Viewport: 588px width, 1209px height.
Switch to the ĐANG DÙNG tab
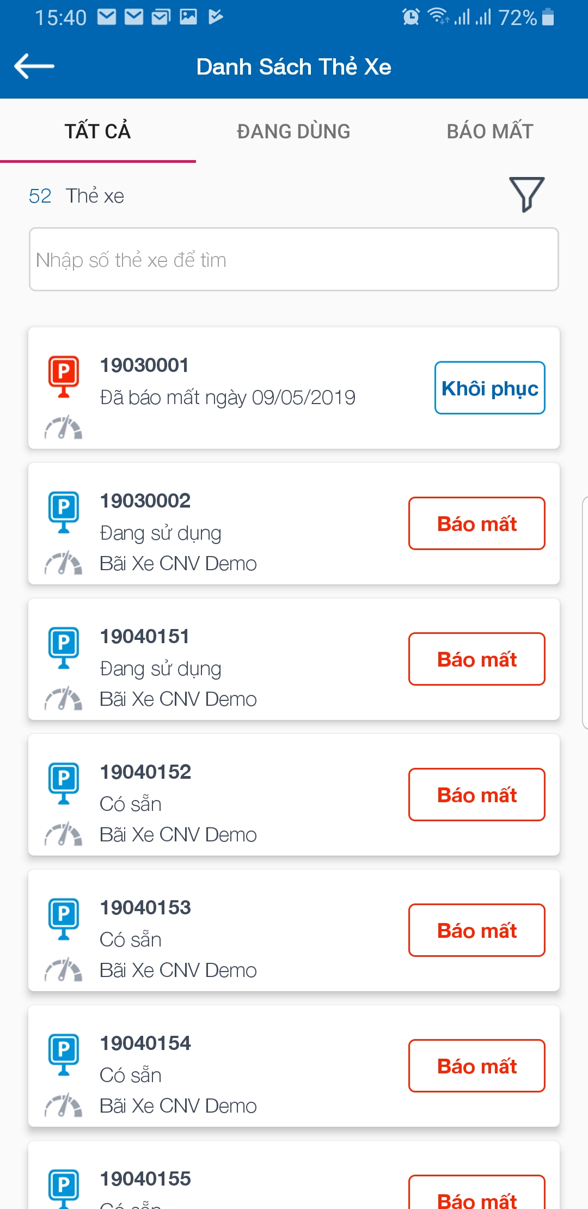[x=293, y=131]
